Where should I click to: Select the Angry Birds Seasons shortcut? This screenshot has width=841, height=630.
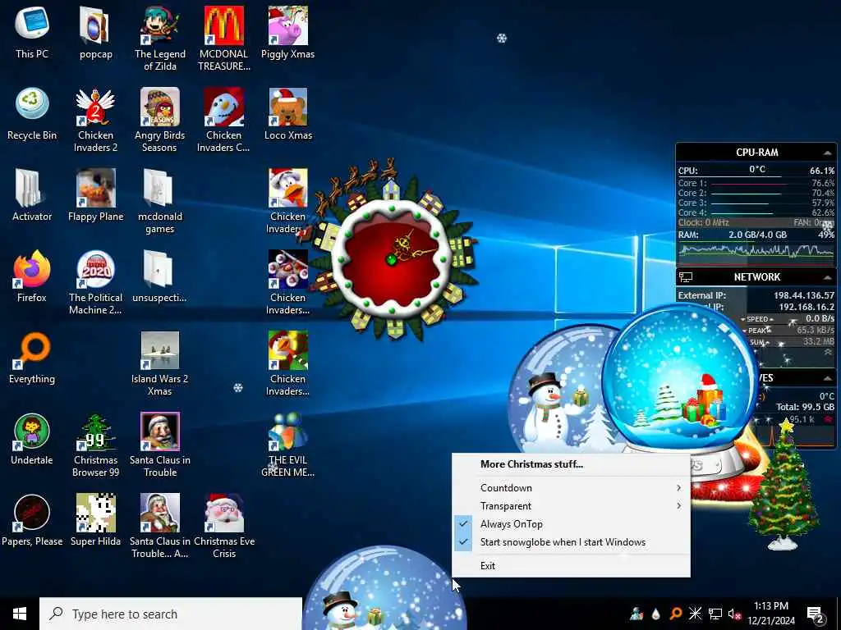(x=160, y=120)
